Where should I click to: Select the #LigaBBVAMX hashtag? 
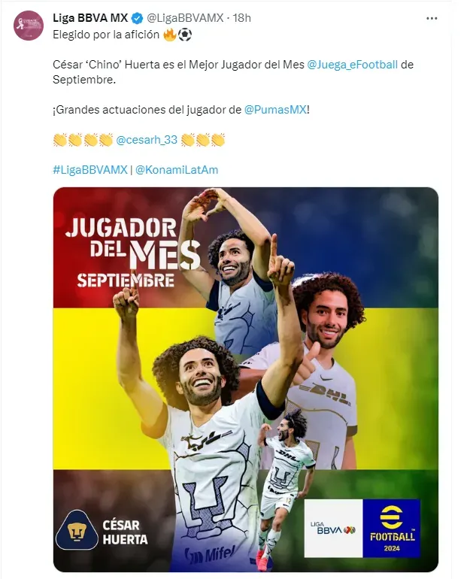(x=90, y=170)
